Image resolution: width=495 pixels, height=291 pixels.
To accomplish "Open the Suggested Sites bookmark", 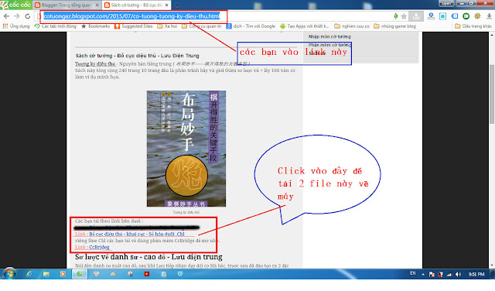I will pyautogui.click(x=134, y=26).
